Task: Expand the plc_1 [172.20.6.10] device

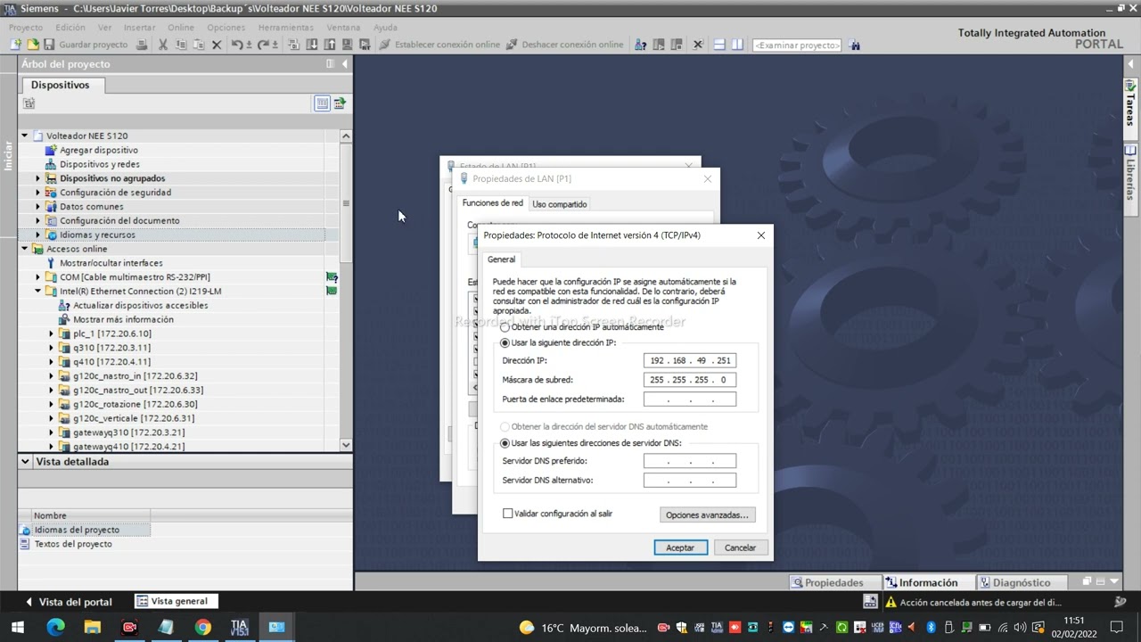Action: [x=52, y=333]
